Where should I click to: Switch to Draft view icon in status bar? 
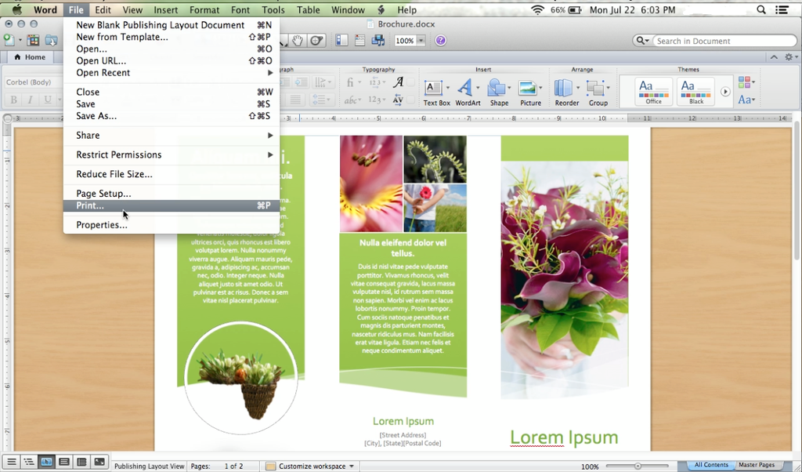tap(11, 462)
